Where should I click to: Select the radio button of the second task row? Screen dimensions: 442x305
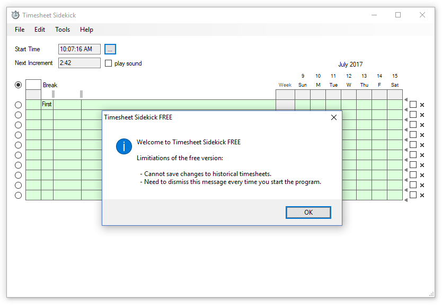pyautogui.click(x=19, y=115)
